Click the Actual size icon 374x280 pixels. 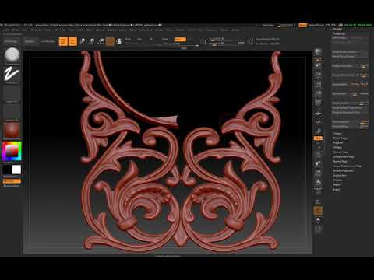tap(318, 85)
